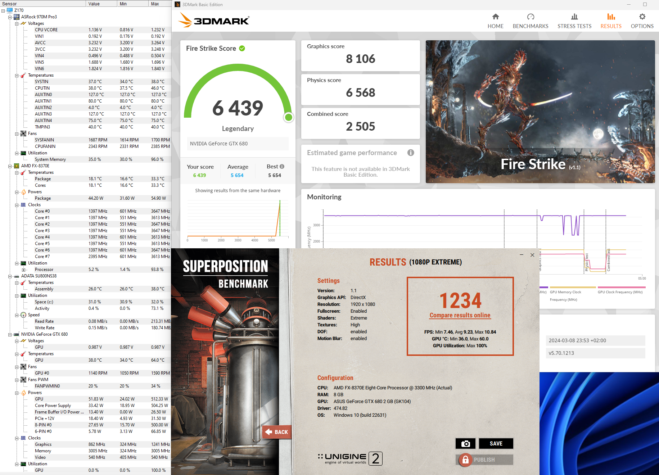This screenshot has height=475, width=659.
Task: Click Your score 6 439 value
Action: [200, 175]
